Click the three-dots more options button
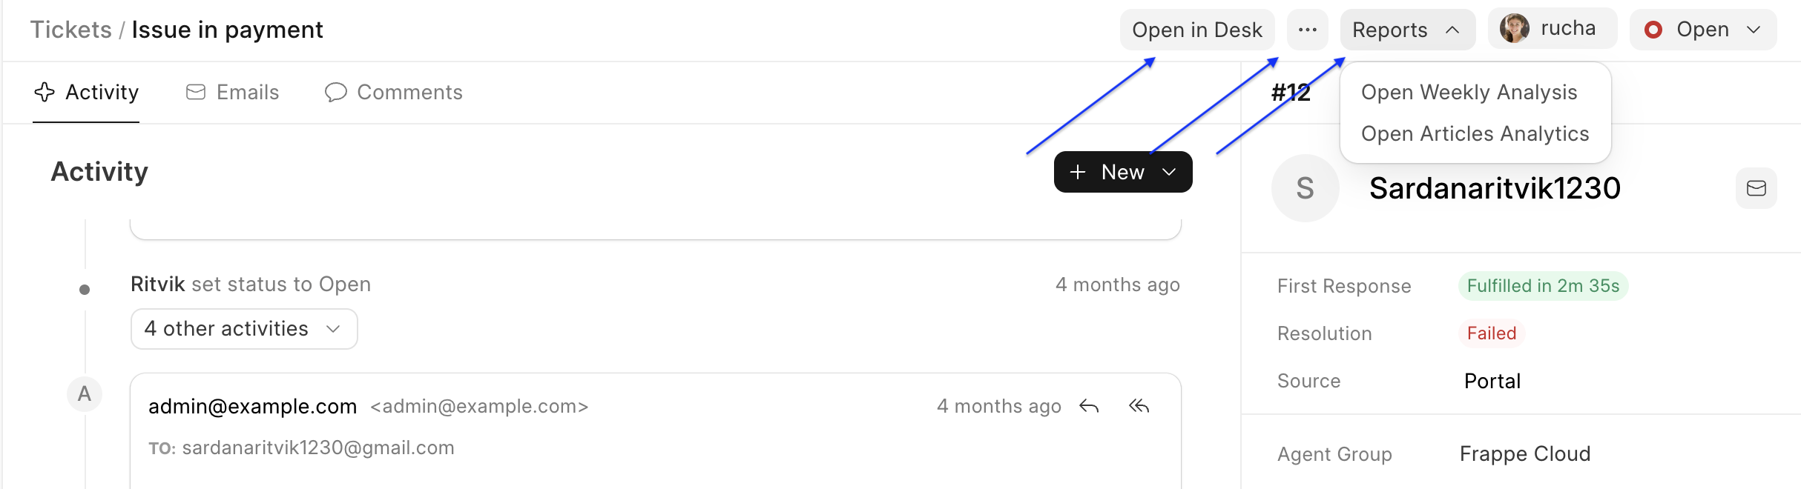The image size is (1801, 489). [1307, 30]
